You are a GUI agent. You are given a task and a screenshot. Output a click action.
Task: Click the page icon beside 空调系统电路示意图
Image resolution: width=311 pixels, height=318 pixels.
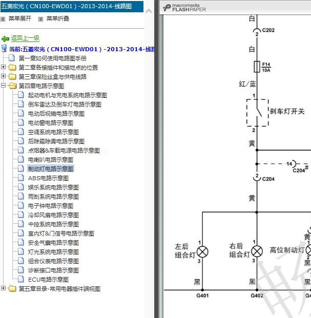(21, 132)
